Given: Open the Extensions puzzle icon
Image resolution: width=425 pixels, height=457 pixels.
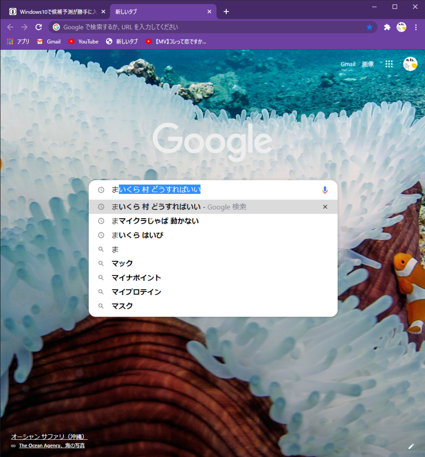Looking at the screenshot, I should [387, 27].
